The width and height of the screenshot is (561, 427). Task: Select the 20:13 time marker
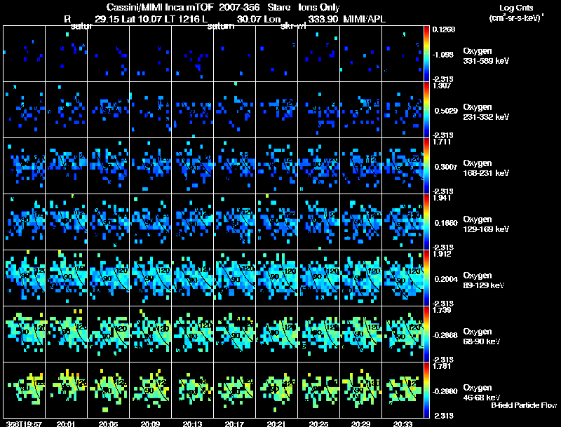click(192, 423)
